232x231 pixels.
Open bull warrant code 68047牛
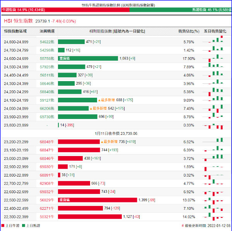47,150
